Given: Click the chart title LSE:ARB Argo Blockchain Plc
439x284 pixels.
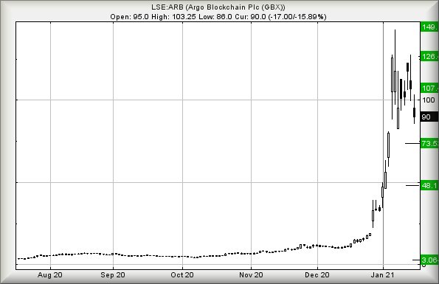Looking at the screenshot, I should (218, 7).
